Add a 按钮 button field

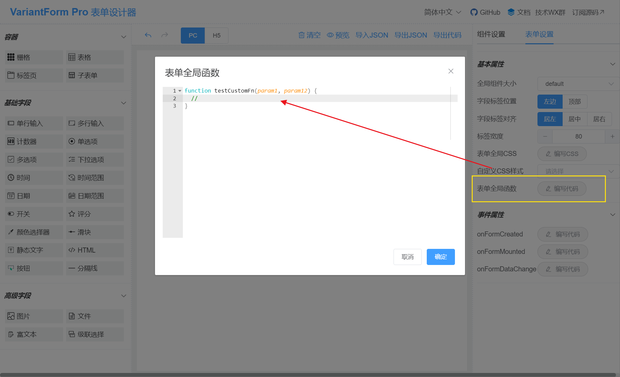[x=34, y=268]
